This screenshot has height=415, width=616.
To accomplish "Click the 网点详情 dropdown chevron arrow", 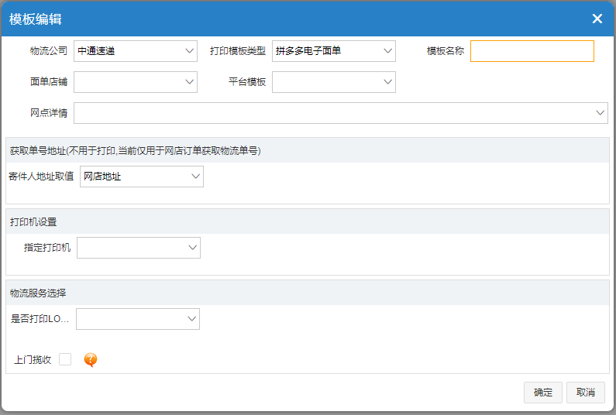I will coord(600,113).
